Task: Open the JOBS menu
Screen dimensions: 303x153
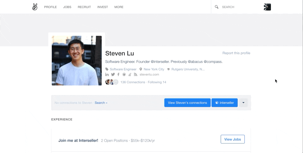Action: pos(67,7)
